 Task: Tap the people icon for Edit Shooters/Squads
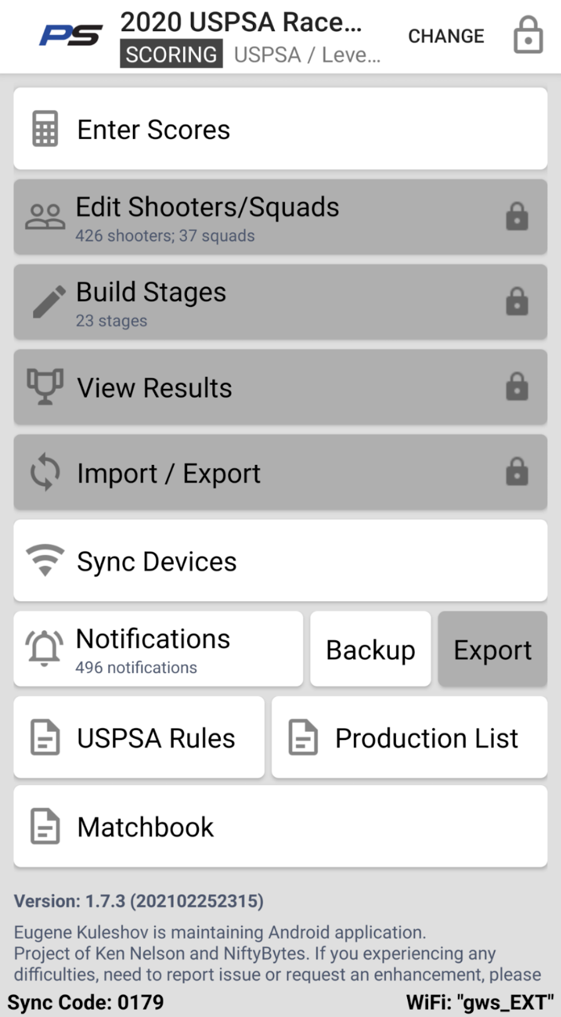coord(45,217)
